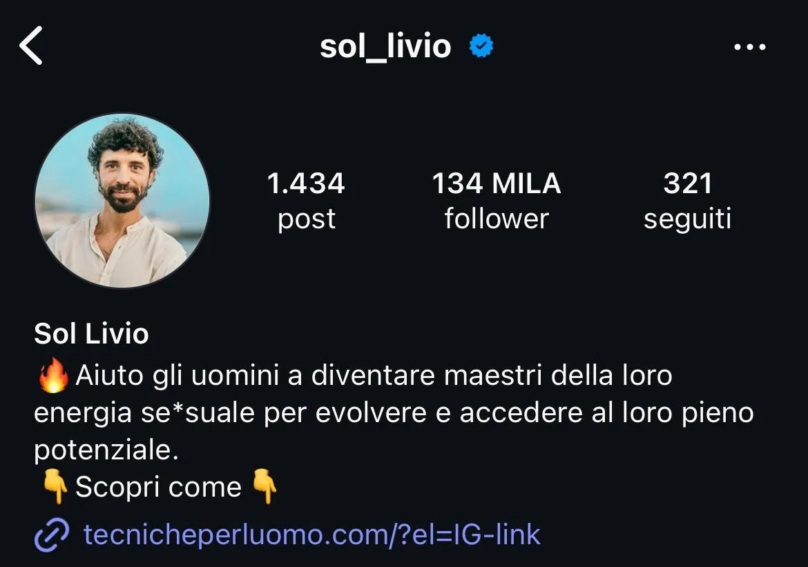Tap the pointing-down emoji before Scopri
The height and width of the screenshot is (567, 808).
coord(55,486)
